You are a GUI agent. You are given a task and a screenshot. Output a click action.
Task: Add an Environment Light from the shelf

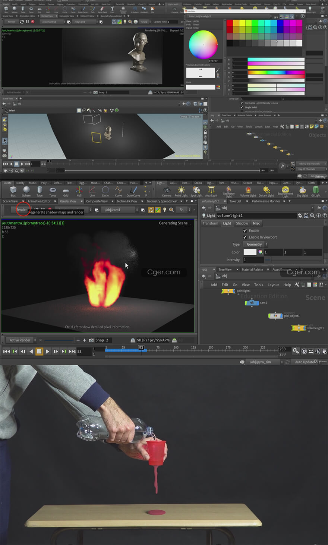[286, 192]
